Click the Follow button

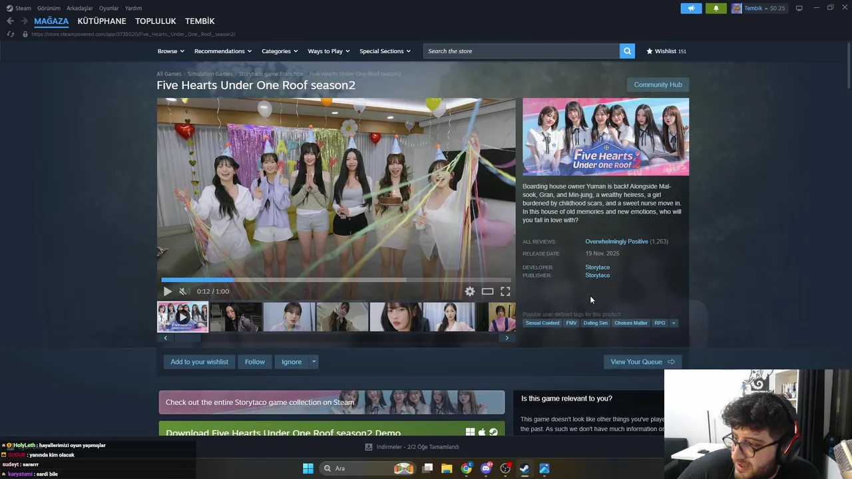[254, 362]
